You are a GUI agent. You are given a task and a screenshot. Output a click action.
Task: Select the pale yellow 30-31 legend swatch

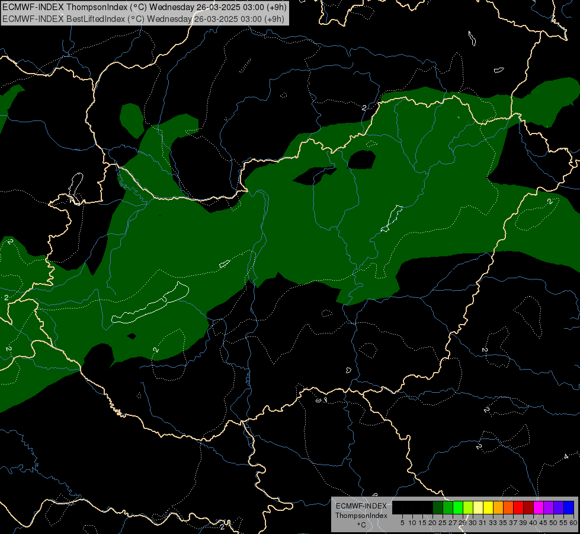pyautogui.click(x=478, y=507)
